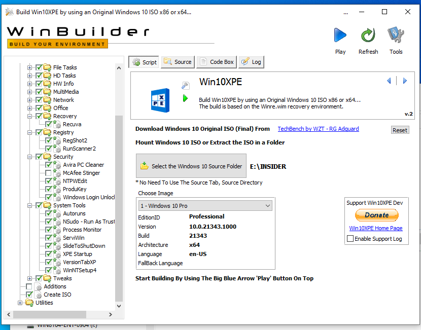The image size is (421, 330).
Task: Click the Donate button
Action: (x=377, y=215)
